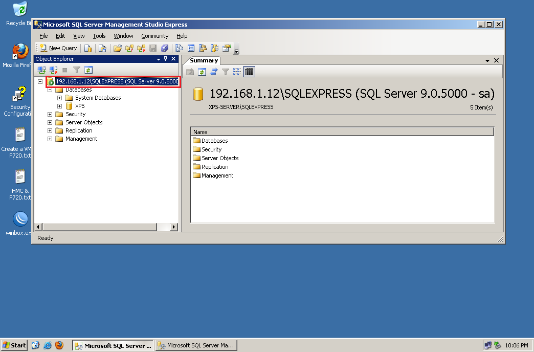The height and width of the screenshot is (352, 534).
Task: Click the Open File folder icon
Action: [x=118, y=49]
